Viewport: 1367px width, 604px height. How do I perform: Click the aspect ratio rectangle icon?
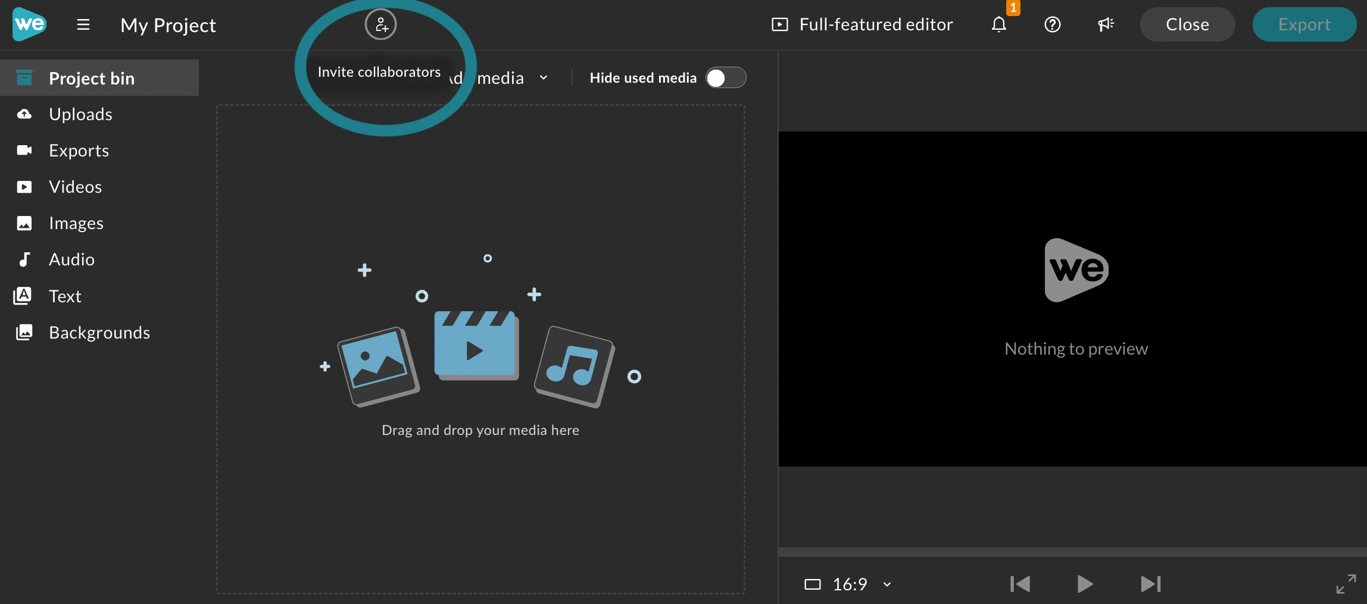click(813, 584)
